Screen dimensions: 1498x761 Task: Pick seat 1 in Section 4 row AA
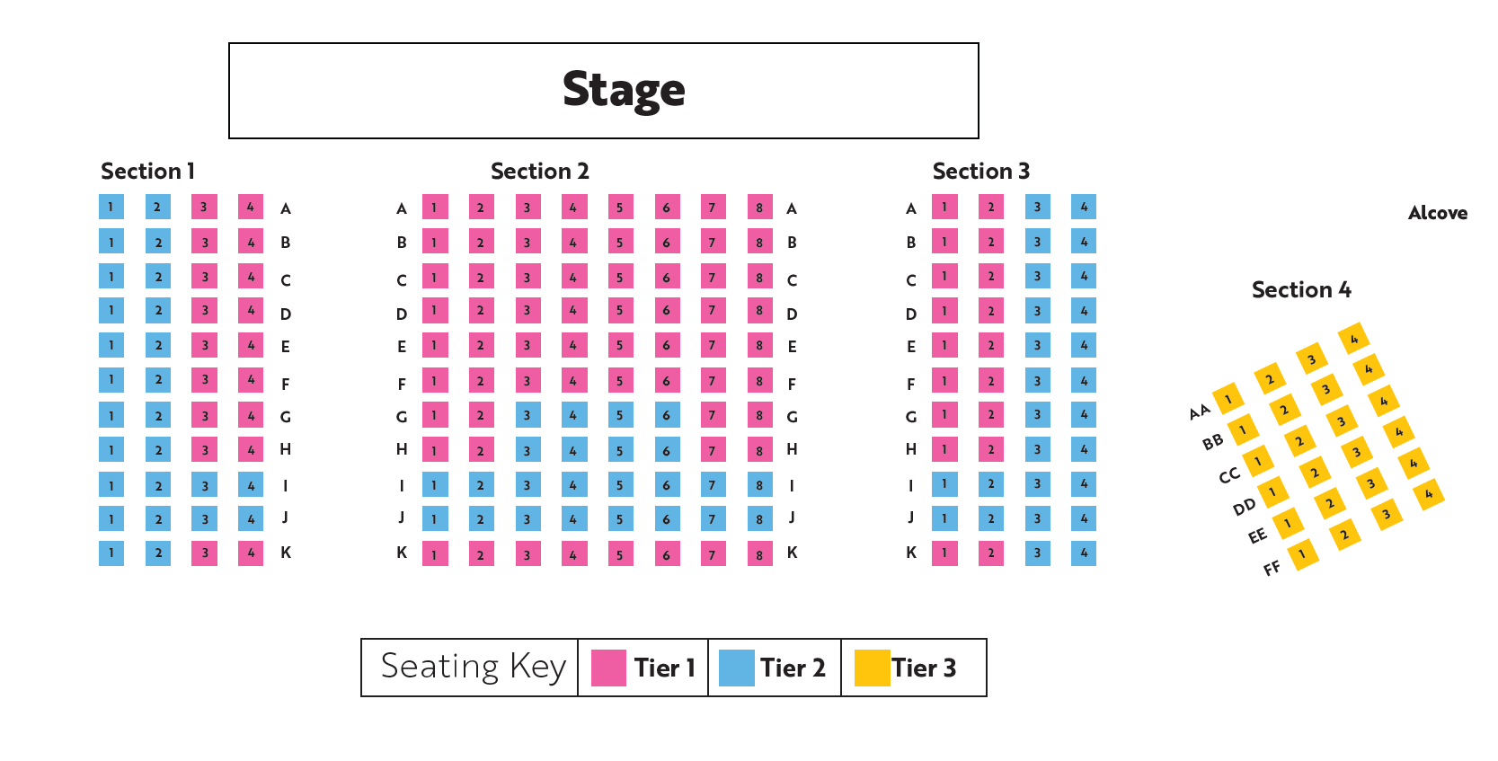coord(1228,399)
